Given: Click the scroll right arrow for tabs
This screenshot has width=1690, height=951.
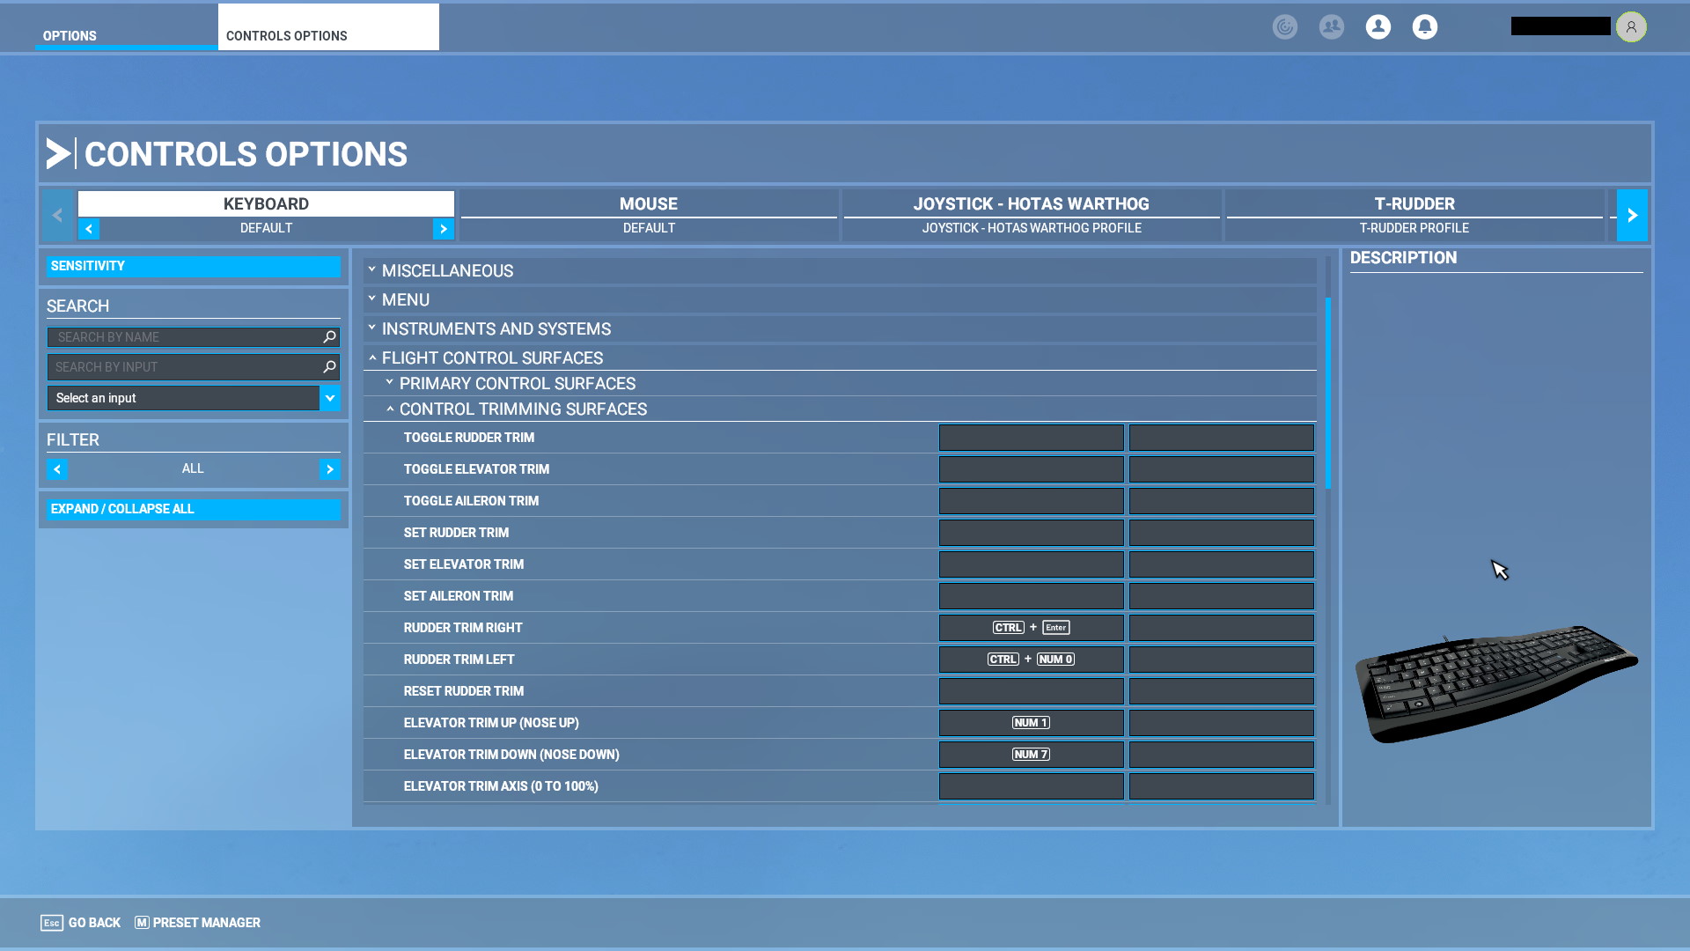Looking at the screenshot, I should (x=1632, y=215).
